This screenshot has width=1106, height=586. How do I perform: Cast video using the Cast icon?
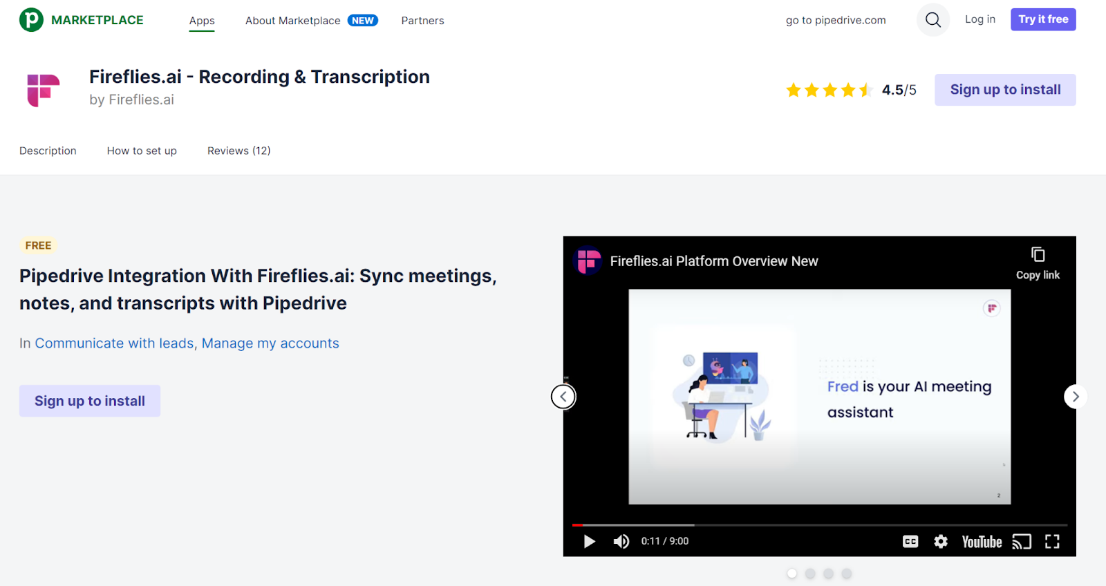(1021, 541)
